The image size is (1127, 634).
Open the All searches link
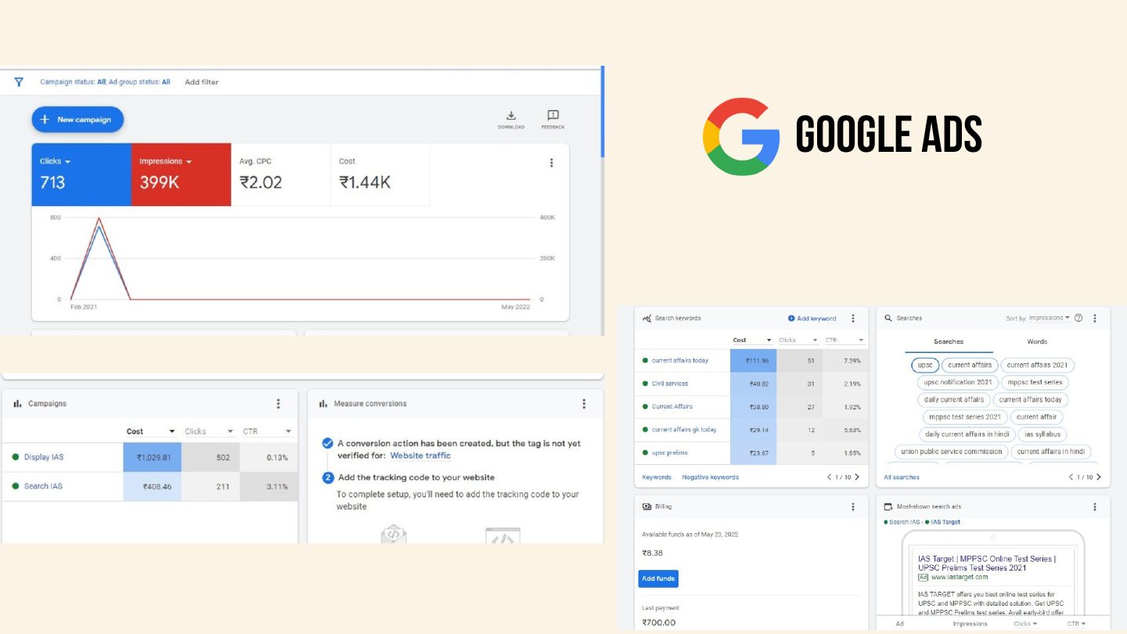click(902, 477)
